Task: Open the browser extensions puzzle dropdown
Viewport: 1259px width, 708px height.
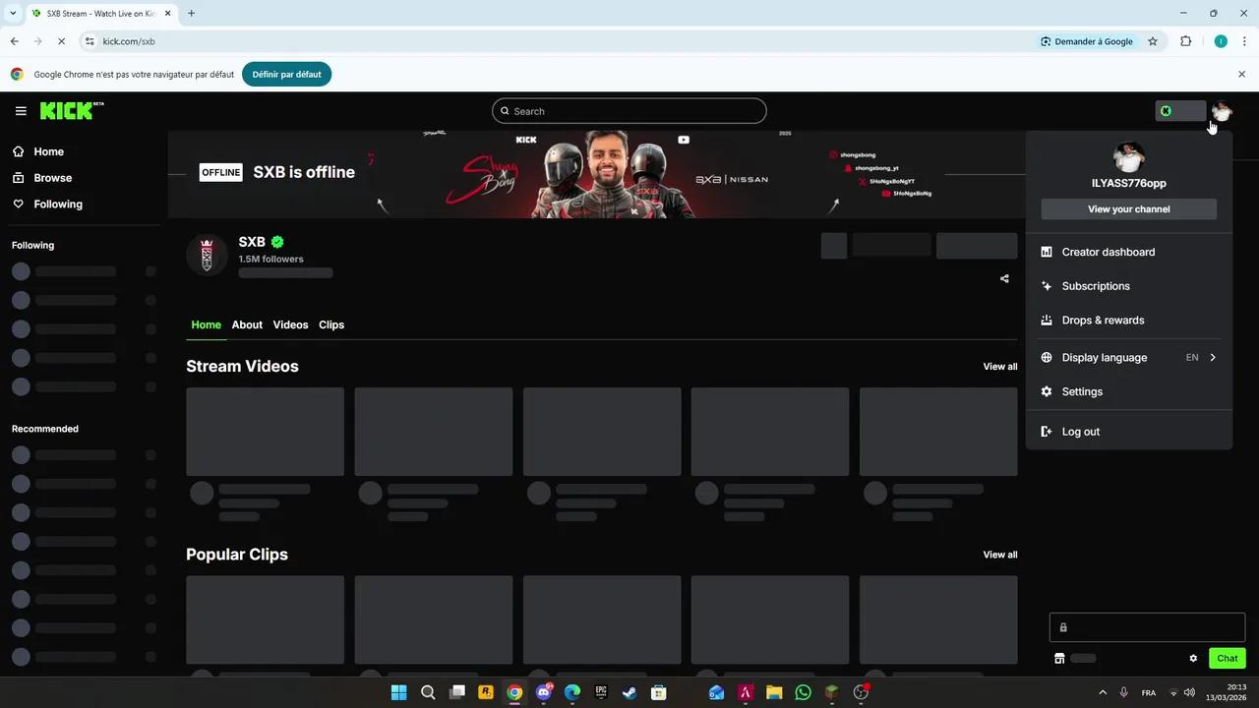Action: coord(1185,41)
